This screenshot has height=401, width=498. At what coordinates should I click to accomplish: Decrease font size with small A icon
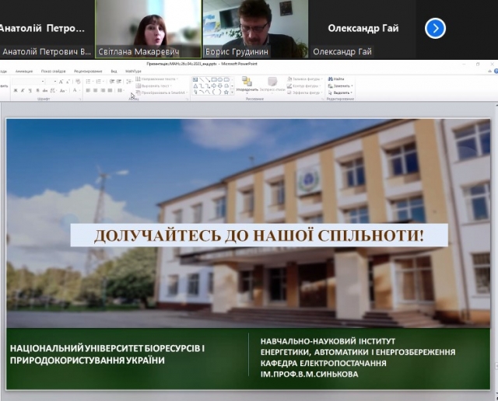(68, 82)
